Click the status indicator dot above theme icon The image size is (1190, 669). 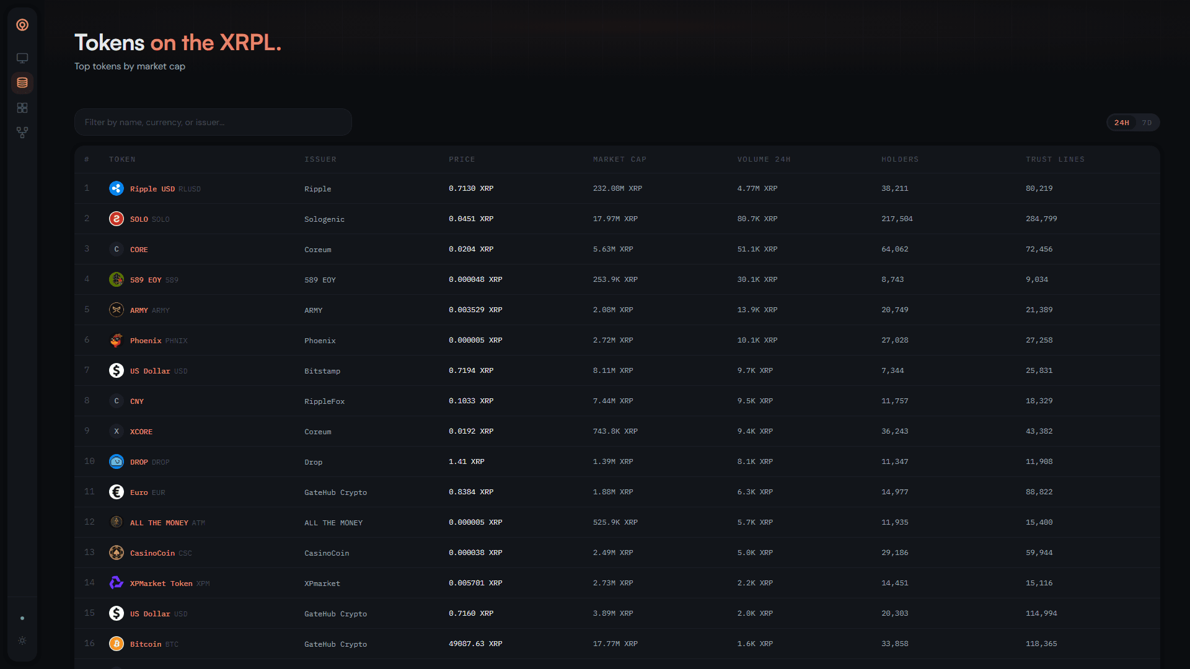coord(22,618)
